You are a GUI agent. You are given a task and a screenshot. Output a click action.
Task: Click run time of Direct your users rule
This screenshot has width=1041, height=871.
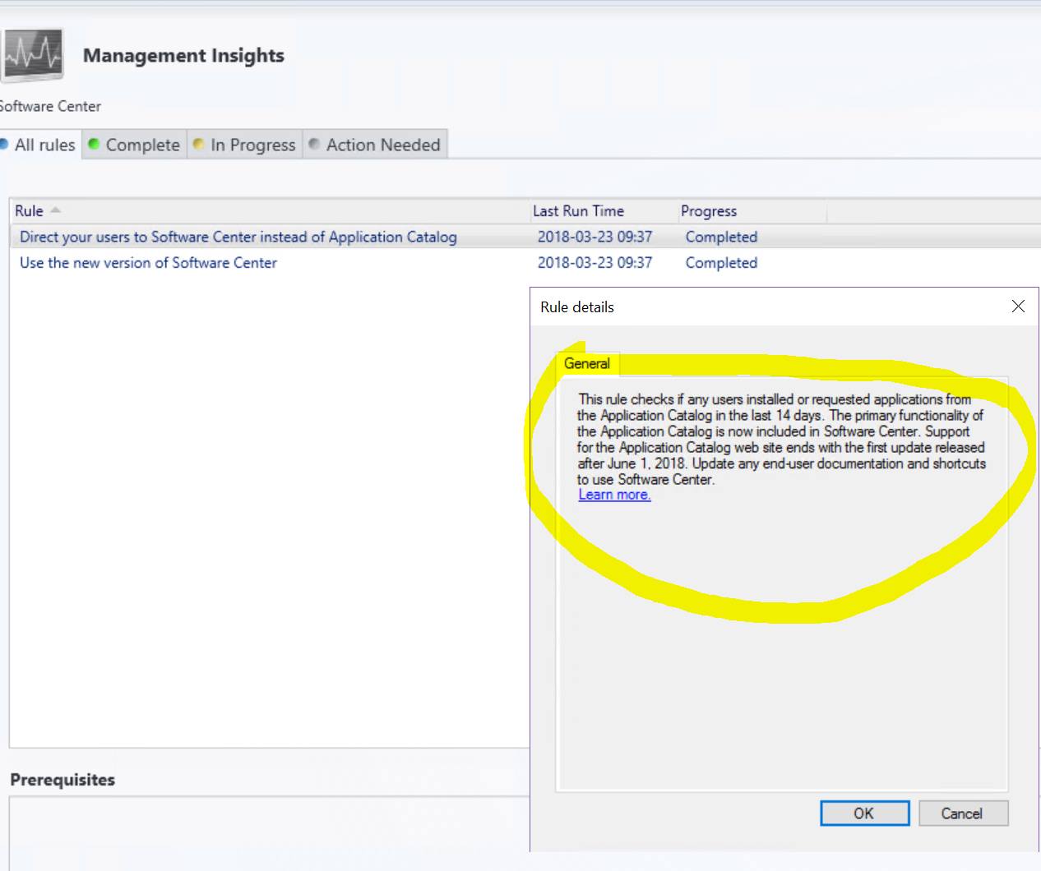[595, 237]
